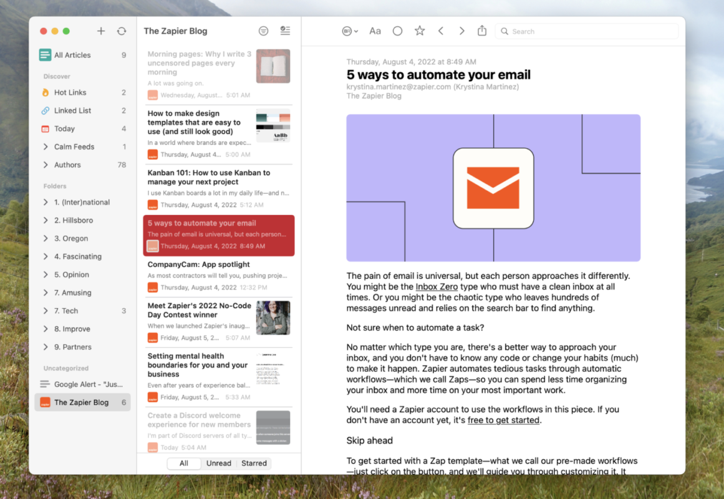Open the No-Code Day Contest winner article
This screenshot has height=499, width=724.
coord(219,322)
